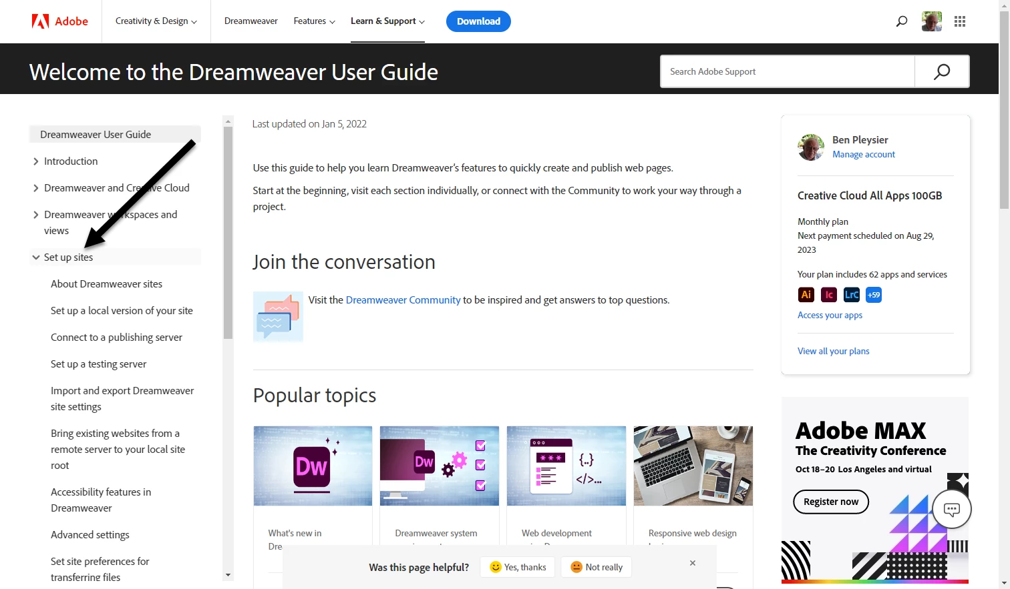Click the +59 more apps badge
The width and height of the screenshot is (1010, 589).
point(874,294)
